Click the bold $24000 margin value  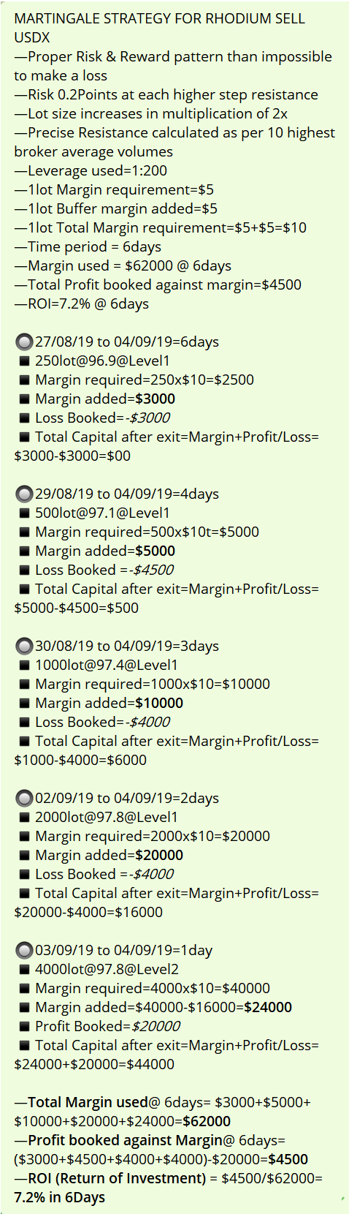tap(268, 1007)
